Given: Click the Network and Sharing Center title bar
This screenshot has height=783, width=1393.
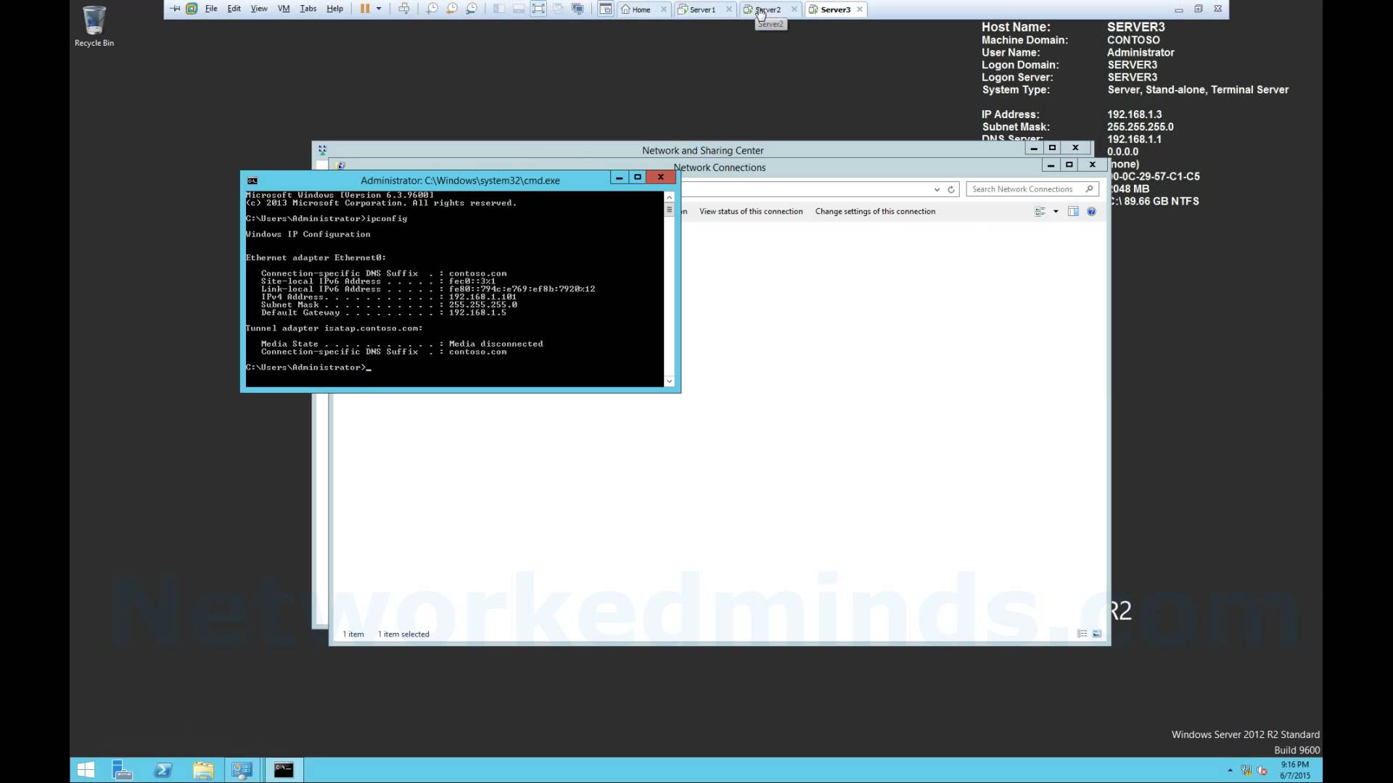Looking at the screenshot, I should pos(702,150).
